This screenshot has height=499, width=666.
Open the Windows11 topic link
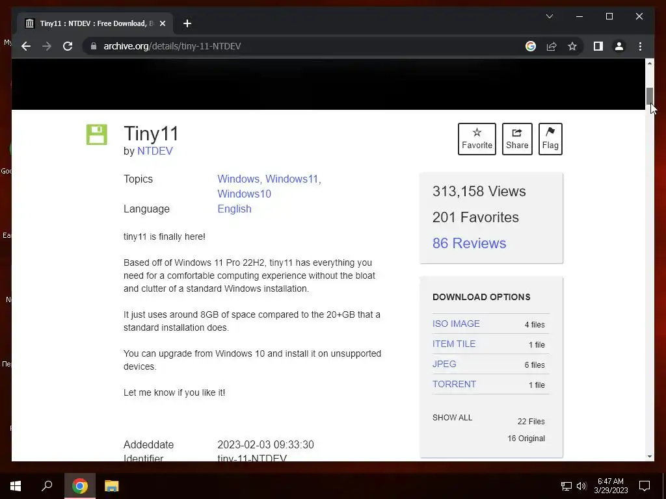[292, 179]
